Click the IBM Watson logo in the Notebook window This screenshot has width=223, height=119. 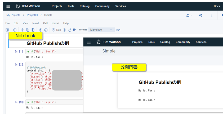click(x=28, y=6)
